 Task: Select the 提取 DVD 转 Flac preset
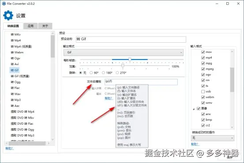pyautogui.click(x=22, y=124)
